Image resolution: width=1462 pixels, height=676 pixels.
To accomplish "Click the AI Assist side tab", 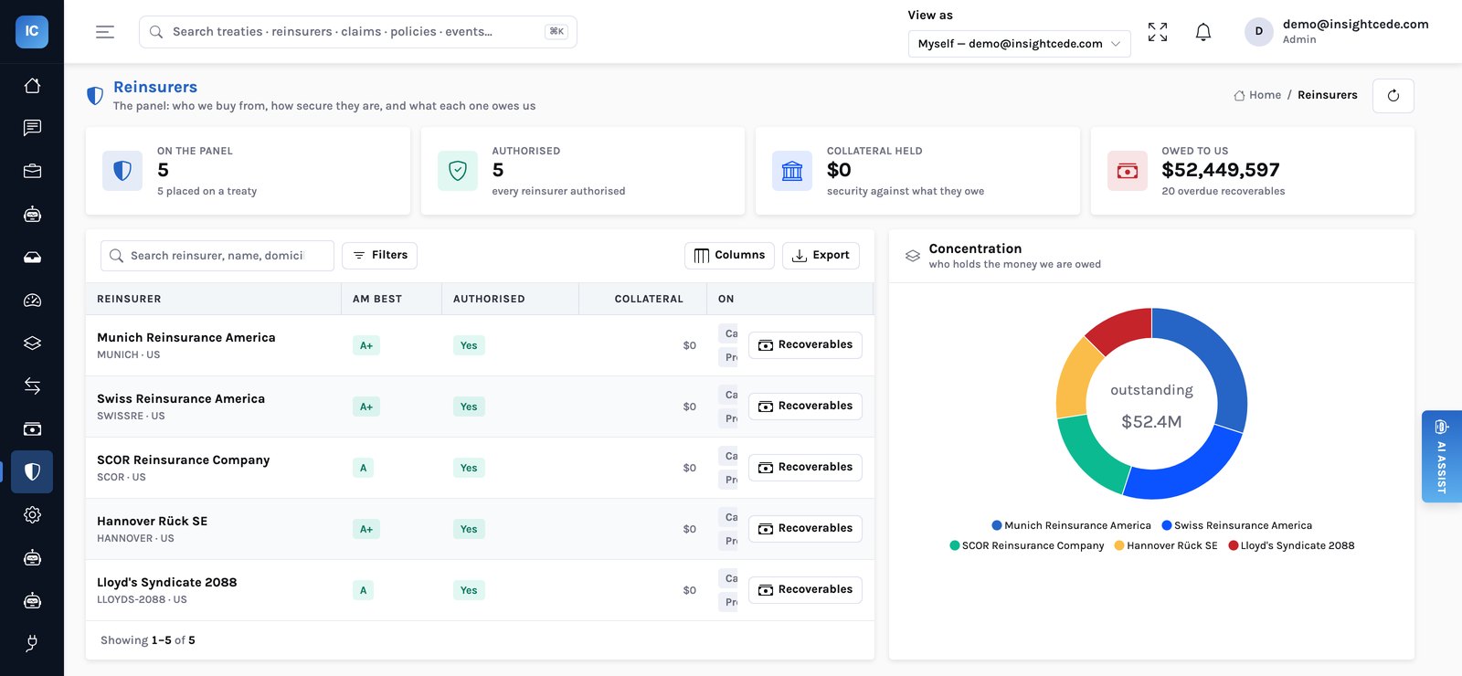I will 1441,456.
